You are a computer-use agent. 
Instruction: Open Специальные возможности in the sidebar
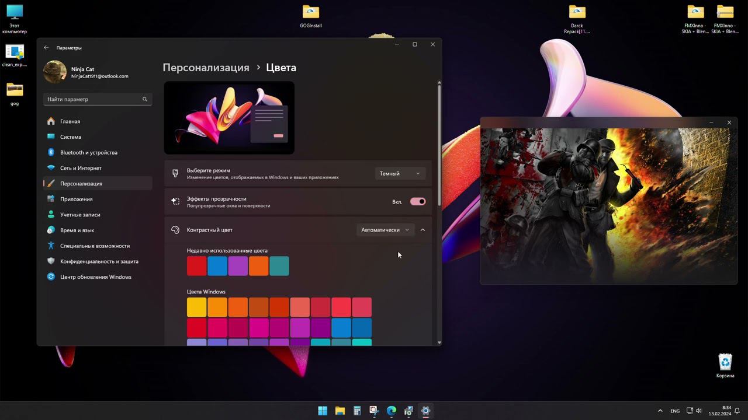click(98, 246)
